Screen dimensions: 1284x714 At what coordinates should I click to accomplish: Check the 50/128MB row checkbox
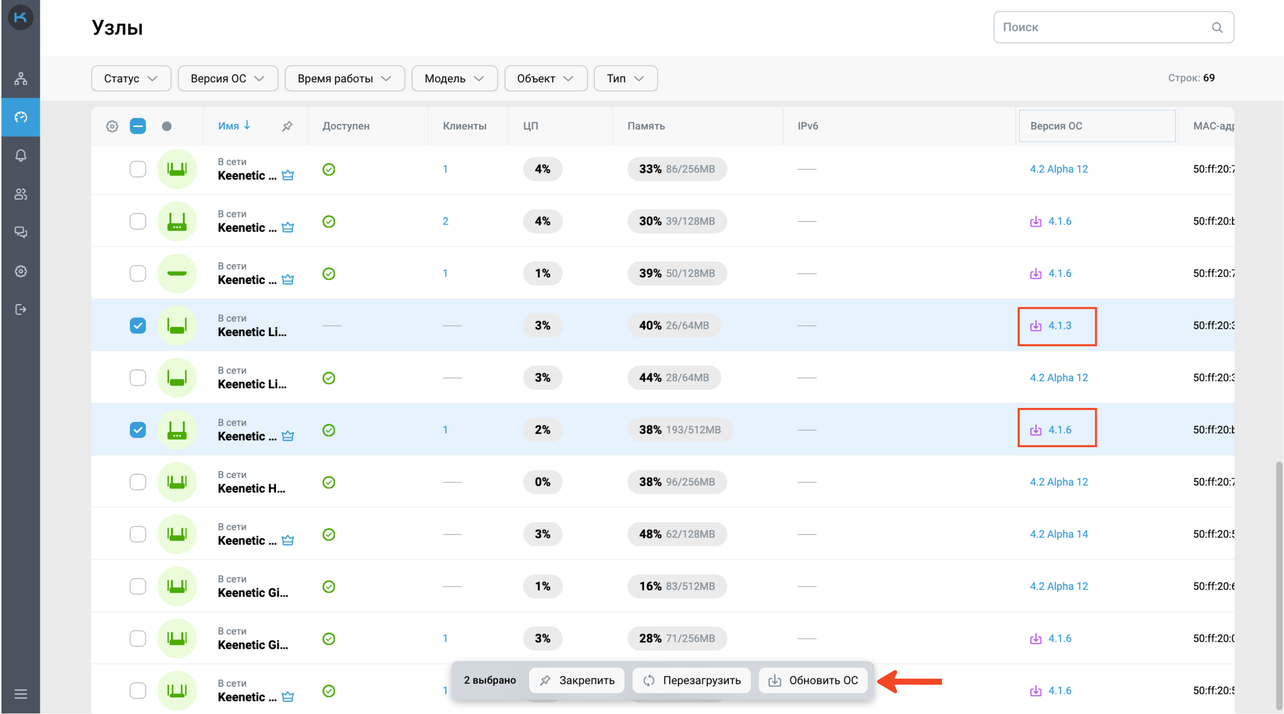138,274
